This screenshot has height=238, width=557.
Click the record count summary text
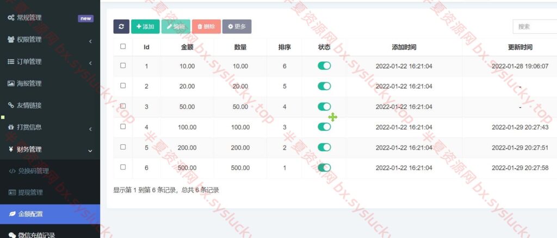166,190
